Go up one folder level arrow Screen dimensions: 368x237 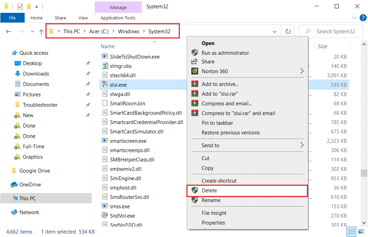[x=41, y=32]
